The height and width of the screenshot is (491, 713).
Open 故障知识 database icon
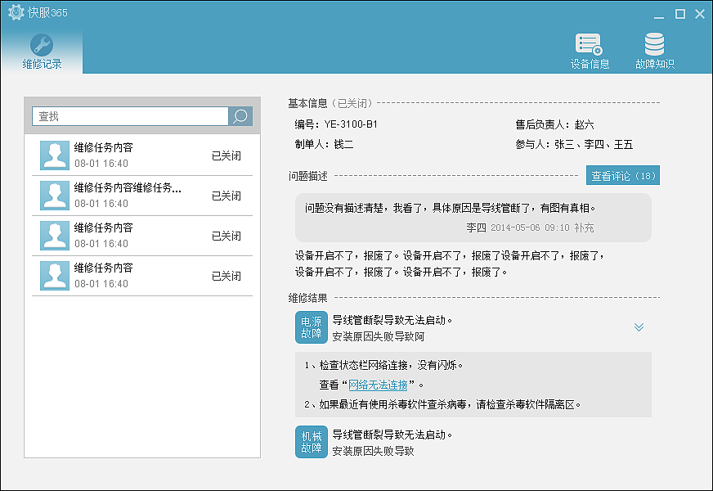(654, 52)
